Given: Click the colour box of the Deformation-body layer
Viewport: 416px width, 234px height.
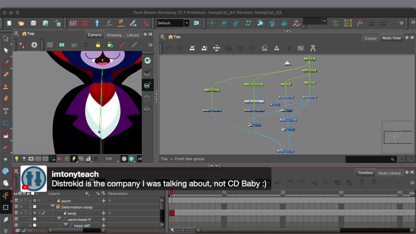Looking at the screenshot, I should click(x=35, y=207).
